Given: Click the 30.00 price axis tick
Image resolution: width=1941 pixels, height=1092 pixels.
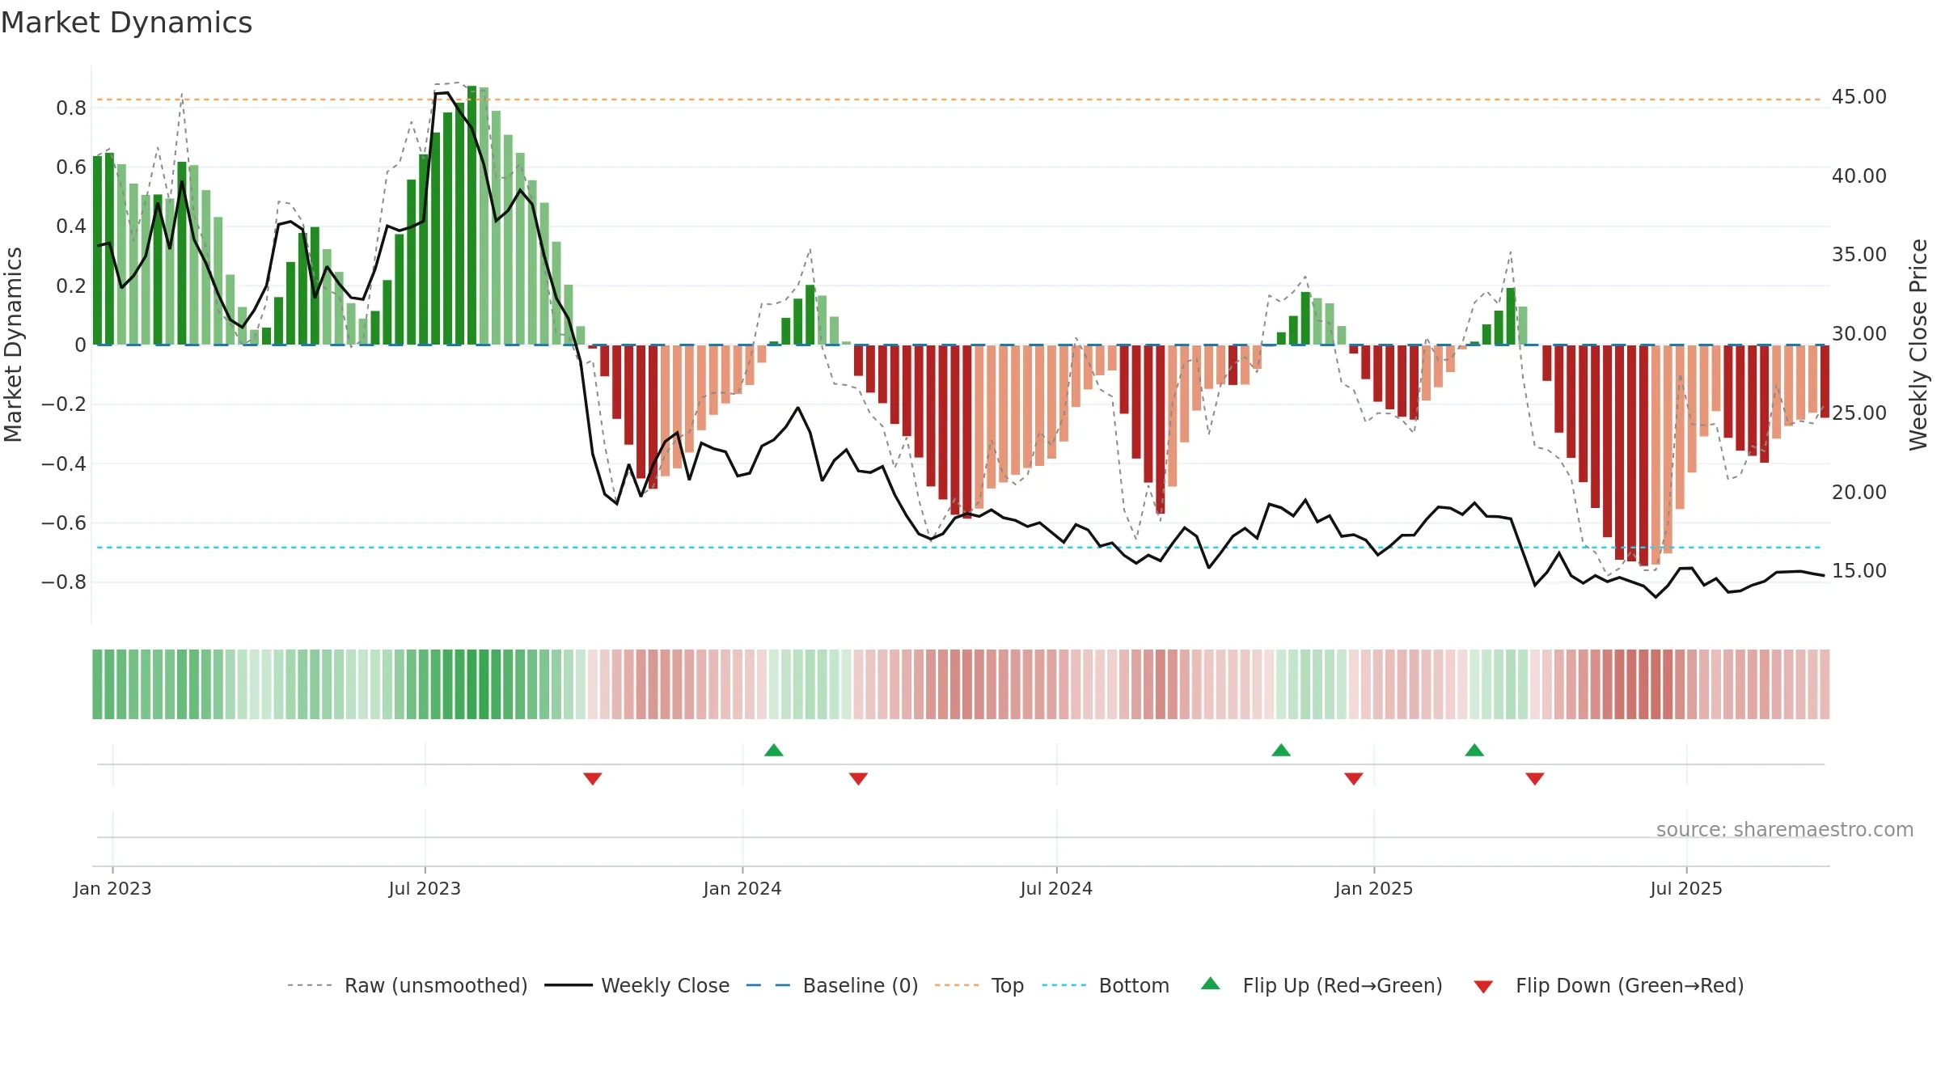Looking at the screenshot, I should point(1859,334).
